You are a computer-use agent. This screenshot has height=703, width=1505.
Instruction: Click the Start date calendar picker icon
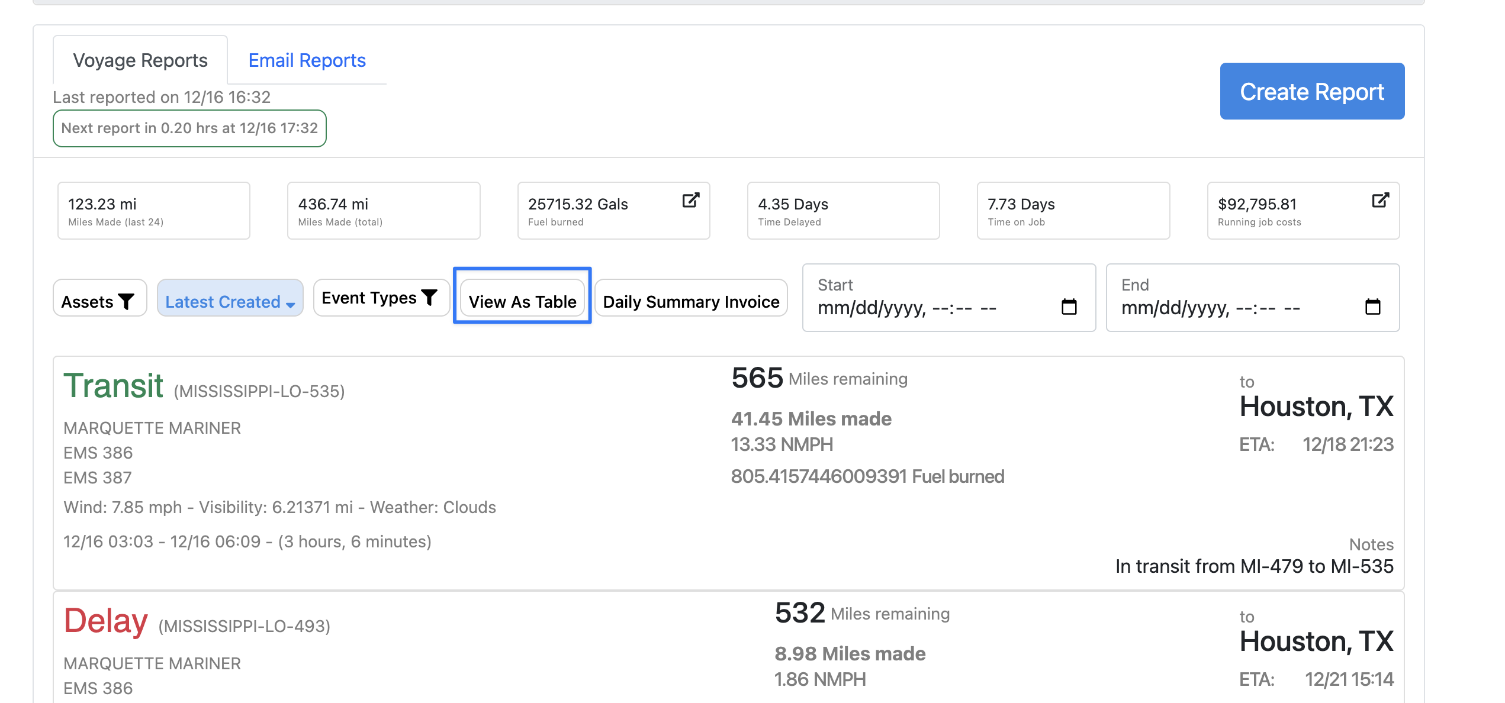click(1069, 307)
